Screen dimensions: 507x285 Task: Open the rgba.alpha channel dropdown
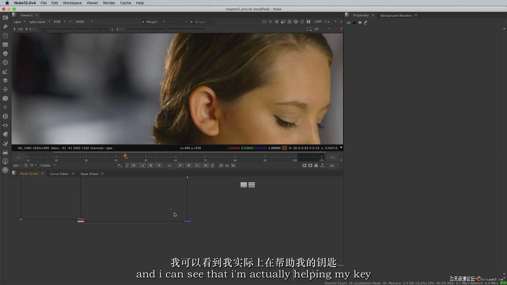(x=40, y=22)
